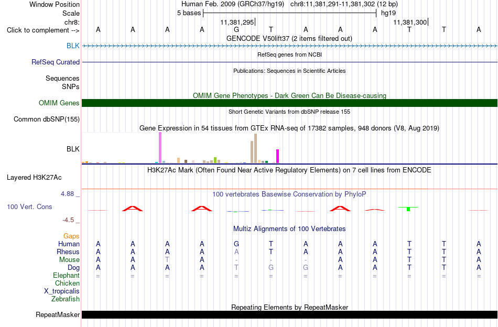Screen dimensions: 498x327
Task: Click the SNPs track label
Action: [71, 86]
